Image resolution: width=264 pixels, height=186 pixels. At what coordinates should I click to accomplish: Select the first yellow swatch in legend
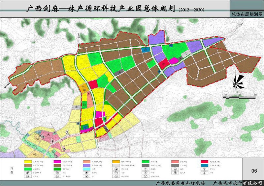coord(28,162)
